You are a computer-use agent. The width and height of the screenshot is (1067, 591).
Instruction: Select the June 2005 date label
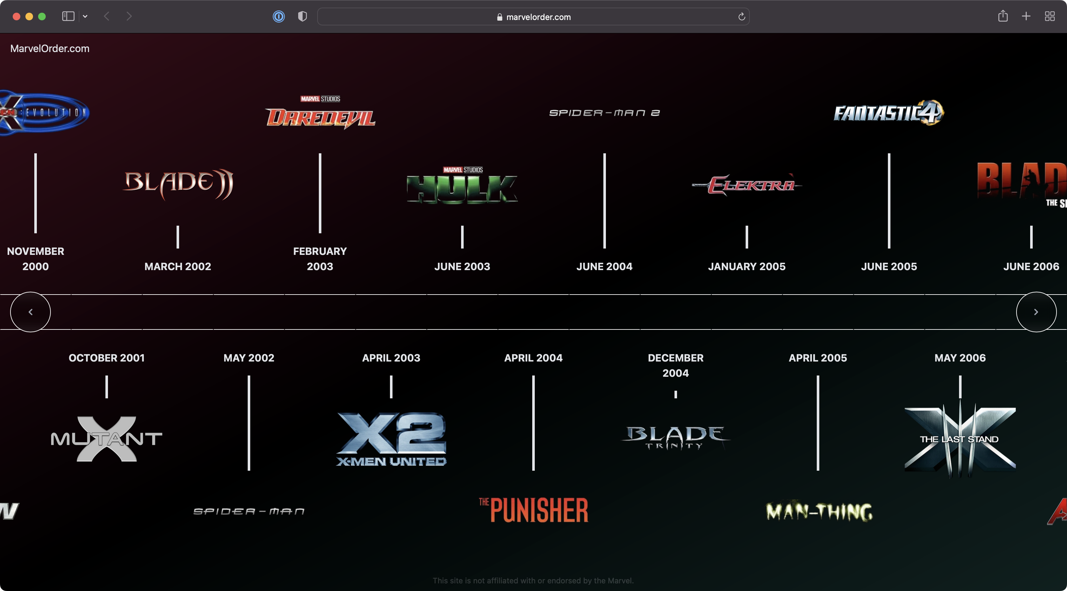(889, 267)
